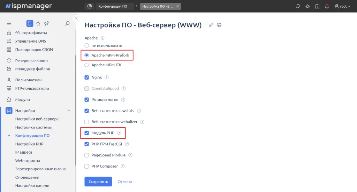Go to IP адреса

(x=24, y=152)
